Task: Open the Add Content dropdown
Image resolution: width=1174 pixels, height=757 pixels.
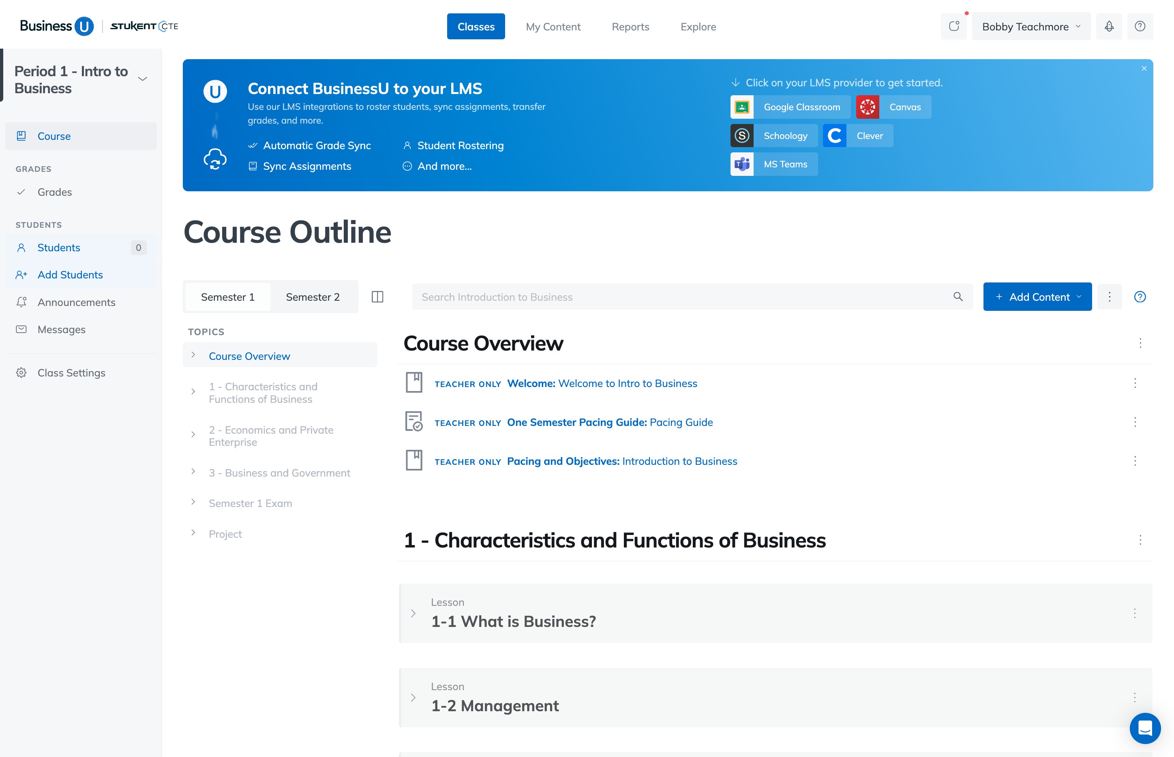Action: tap(1037, 297)
